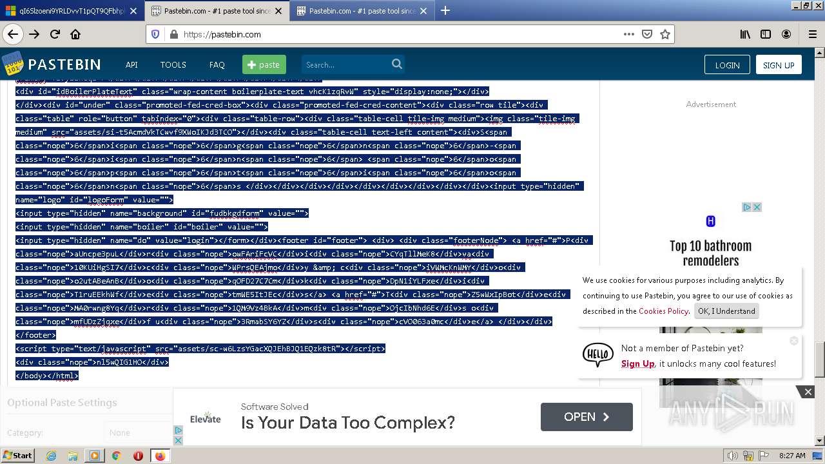
Task: Open the API menu item
Action: [131, 64]
